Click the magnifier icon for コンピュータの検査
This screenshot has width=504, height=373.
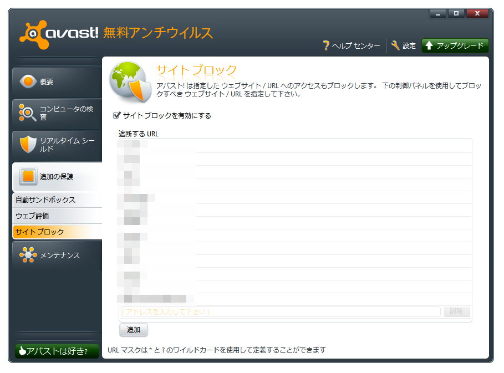click(27, 113)
